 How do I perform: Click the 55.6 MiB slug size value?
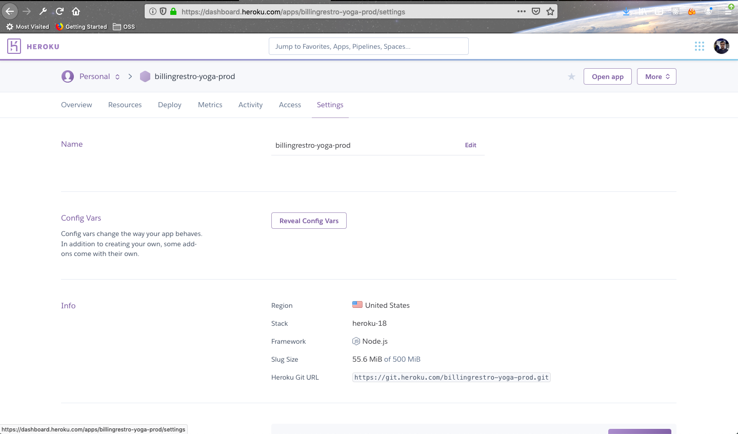pyautogui.click(x=367, y=359)
